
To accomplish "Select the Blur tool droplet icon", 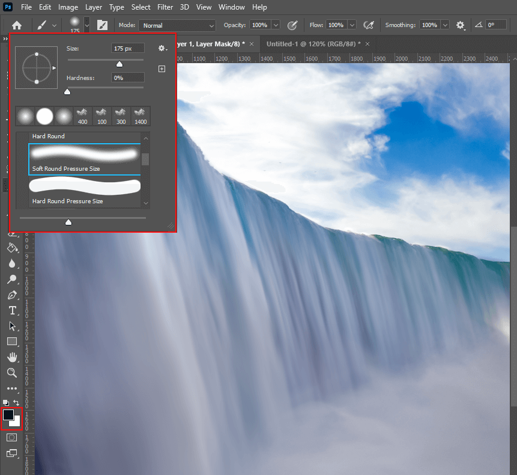I will click(12, 263).
